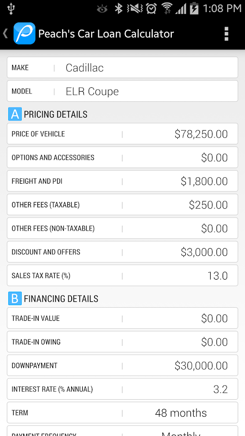Image resolution: width=245 pixels, height=436 pixels.
Task: Tap the blue B section badge
Action: pyautogui.click(x=15, y=298)
